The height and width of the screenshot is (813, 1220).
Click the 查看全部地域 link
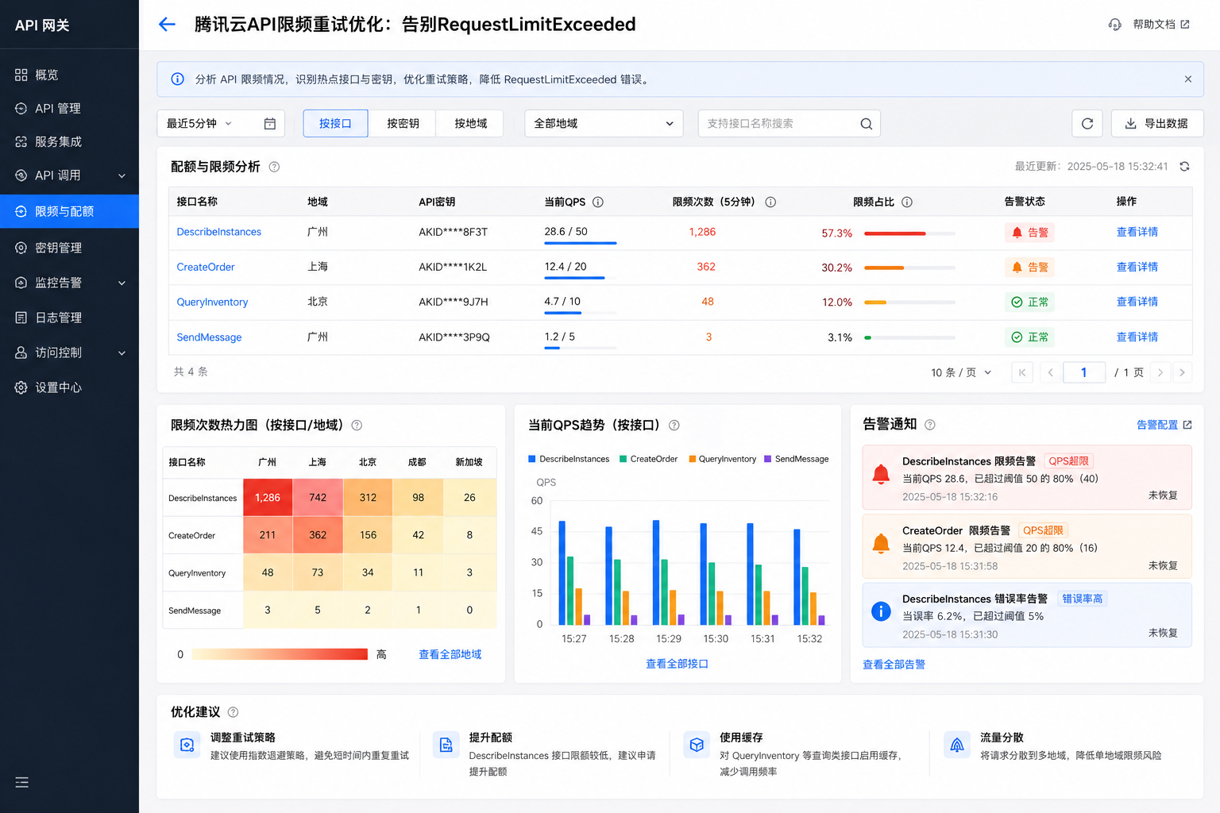(450, 654)
